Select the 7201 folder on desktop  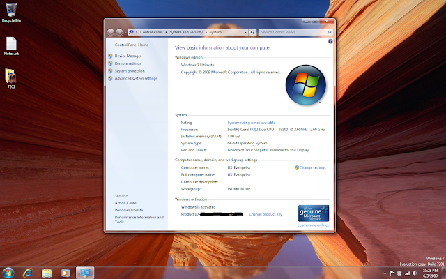point(11,79)
